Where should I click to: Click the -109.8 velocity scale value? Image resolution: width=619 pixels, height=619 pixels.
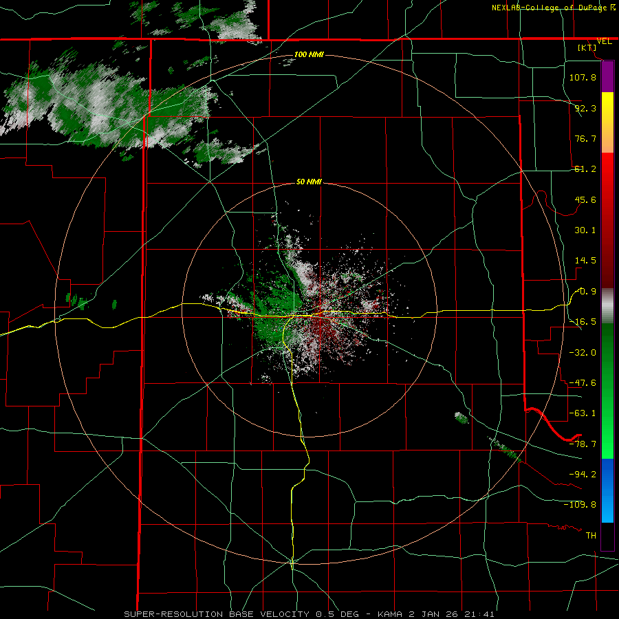[580, 505]
